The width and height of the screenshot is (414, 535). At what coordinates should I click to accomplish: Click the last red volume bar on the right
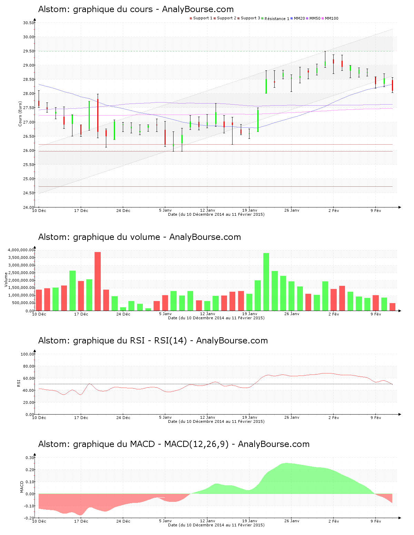pos(392,307)
